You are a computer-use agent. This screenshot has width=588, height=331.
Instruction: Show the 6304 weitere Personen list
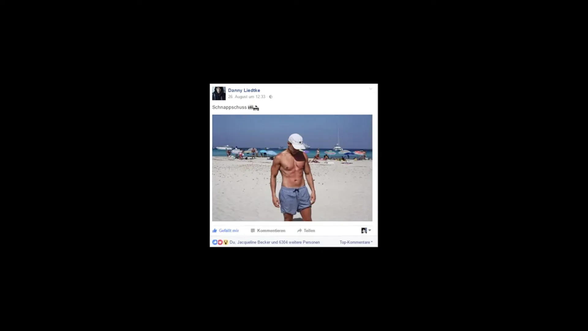[299, 242]
